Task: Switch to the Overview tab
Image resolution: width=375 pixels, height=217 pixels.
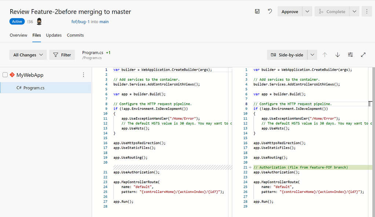Action: tap(18, 35)
